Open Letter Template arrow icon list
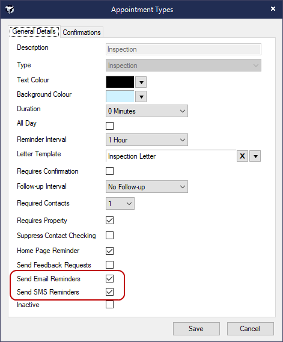Viewport: 283px width, 342px height. (255, 156)
